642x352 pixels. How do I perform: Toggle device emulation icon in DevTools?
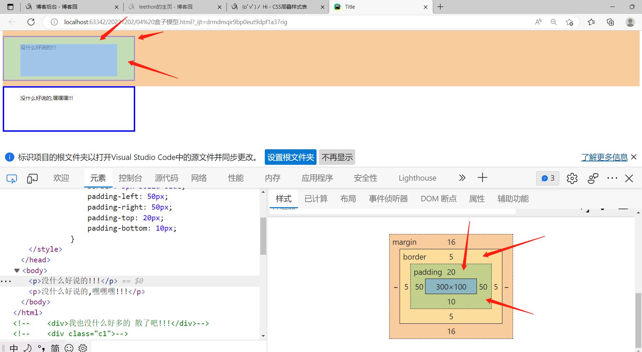(32, 178)
